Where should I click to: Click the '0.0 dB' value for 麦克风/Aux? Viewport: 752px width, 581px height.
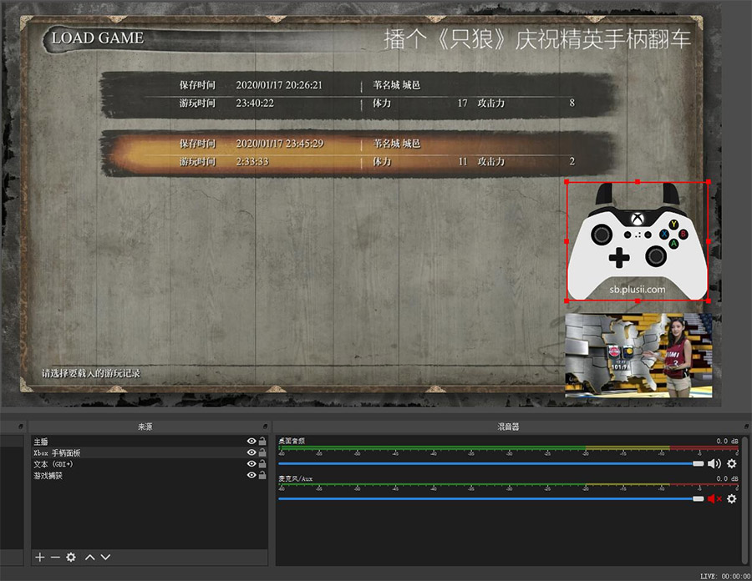(x=728, y=478)
